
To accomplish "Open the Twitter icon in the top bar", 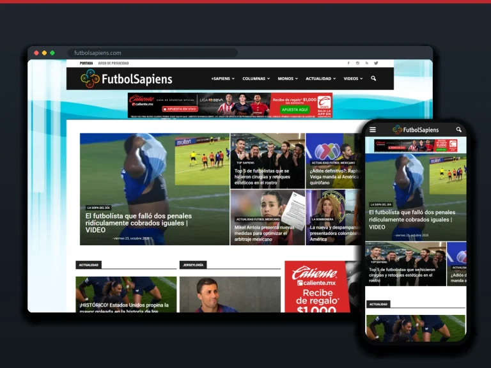I will pos(376,63).
